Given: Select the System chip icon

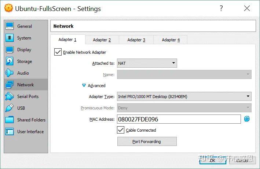Looking at the screenshot, I should [x=10, y=38].
